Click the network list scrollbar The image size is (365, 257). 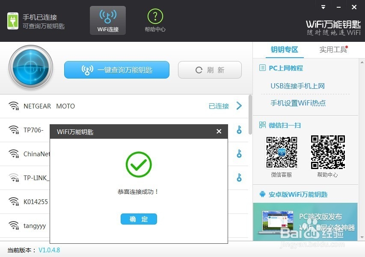click(x=250, y=114)
